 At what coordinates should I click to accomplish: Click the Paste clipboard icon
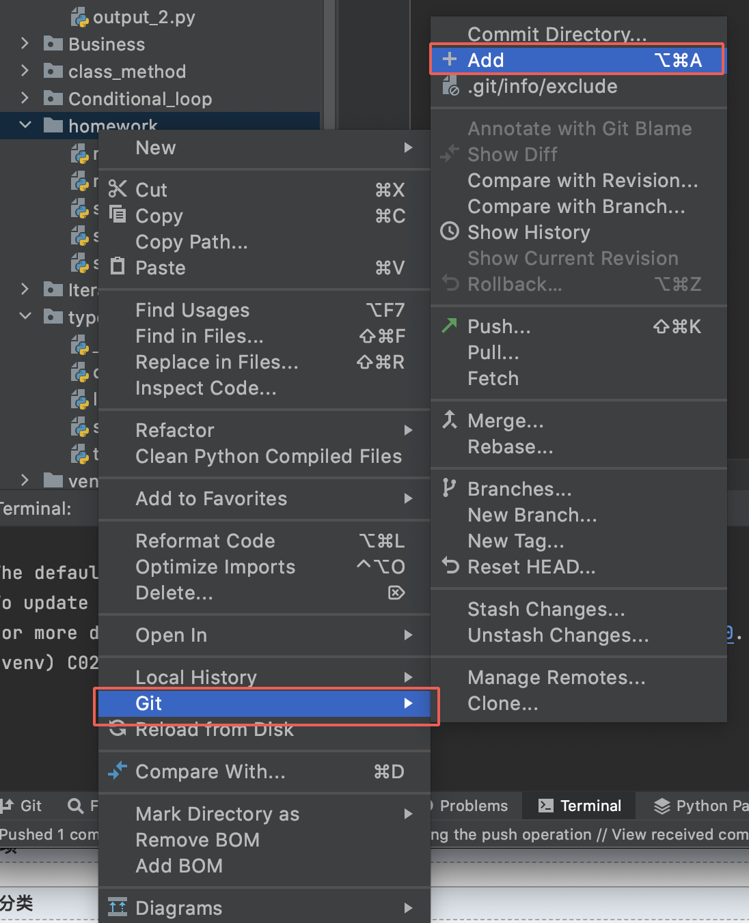(118, 266)
